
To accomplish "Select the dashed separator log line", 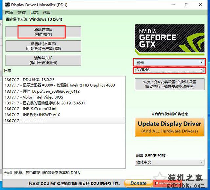I will (x=64, y=121).
